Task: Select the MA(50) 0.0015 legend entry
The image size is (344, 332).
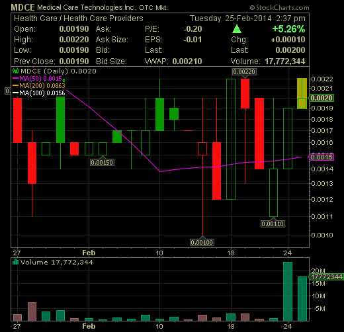Action: (x=38, y=79)
